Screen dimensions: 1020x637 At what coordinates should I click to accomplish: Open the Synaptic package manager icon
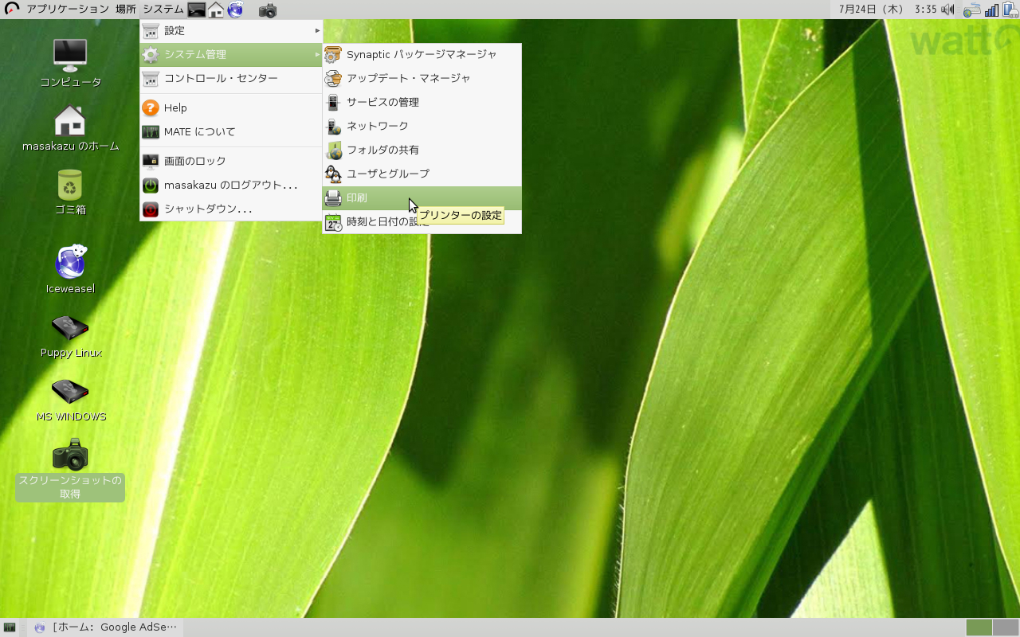[333, 55]
